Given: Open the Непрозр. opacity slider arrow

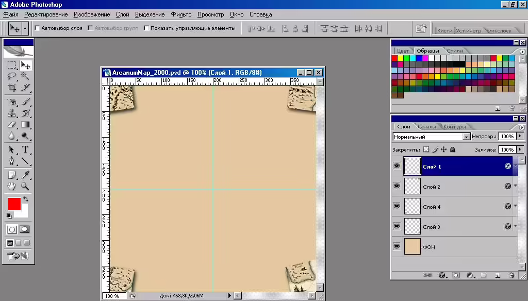Looking at the screenshot, I should click(x=520, y=137).
